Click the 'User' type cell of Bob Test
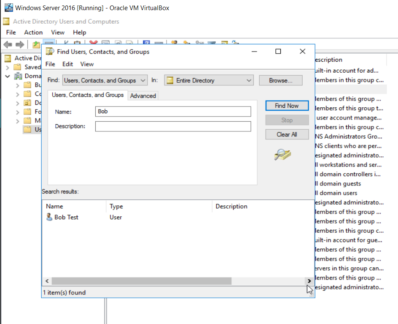 (x=116, y=217)
